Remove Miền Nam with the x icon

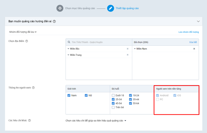pyautogui.click(x=194, y=49)
